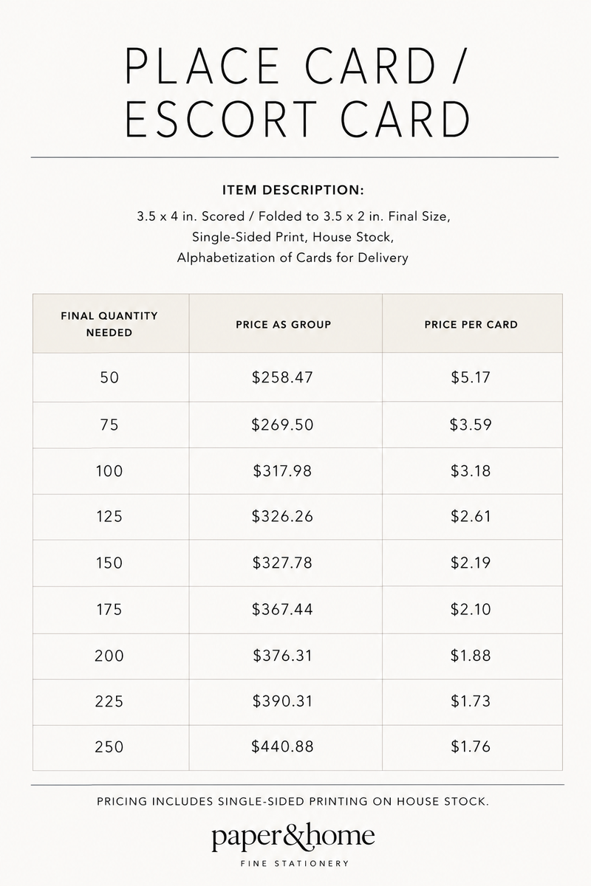591x886 pixels.
Task: Click the quantity 75 row label
Action: tap(109, 425)
